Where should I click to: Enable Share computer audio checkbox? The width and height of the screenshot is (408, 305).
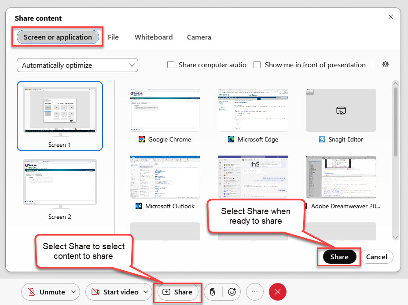pyautogui.click(x=171, y=65)
